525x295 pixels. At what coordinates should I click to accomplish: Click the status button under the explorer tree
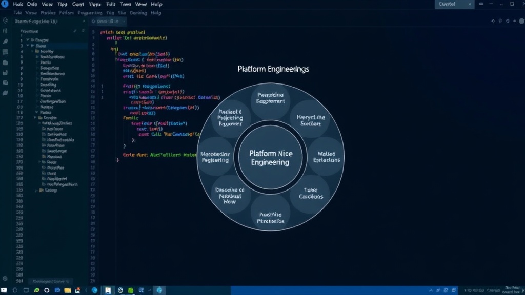coord(50,281)
